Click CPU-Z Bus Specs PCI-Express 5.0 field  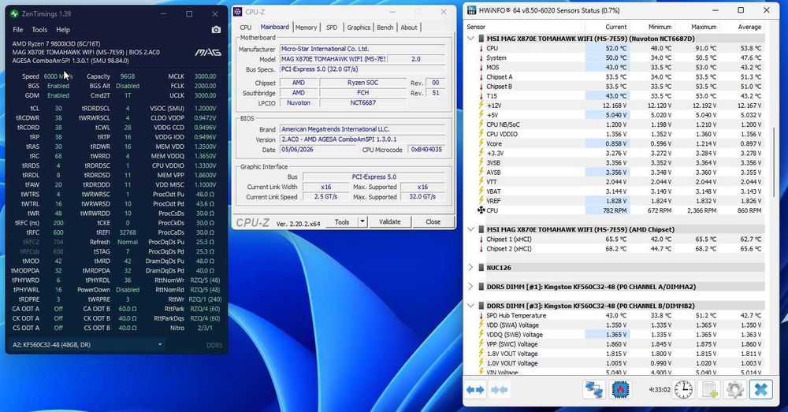click(x=362, y=69)
